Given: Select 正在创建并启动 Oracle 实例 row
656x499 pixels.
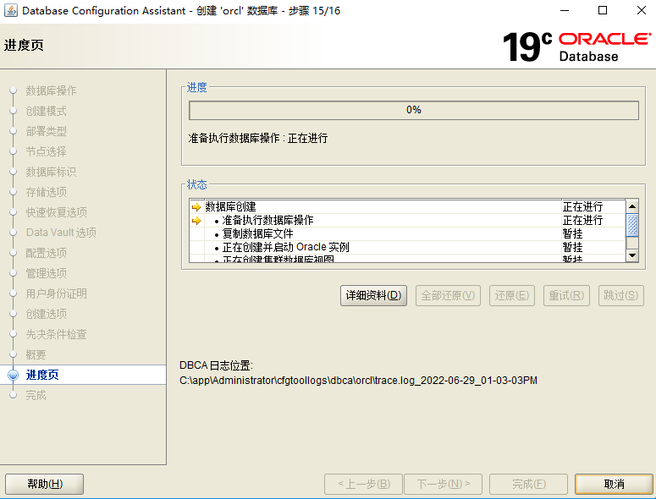Looking at the screenshot, I should (x=381, y=248).
